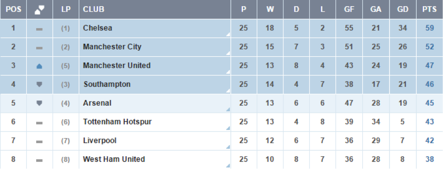Expand the Chelsea row corner triangle

point(228,34)
